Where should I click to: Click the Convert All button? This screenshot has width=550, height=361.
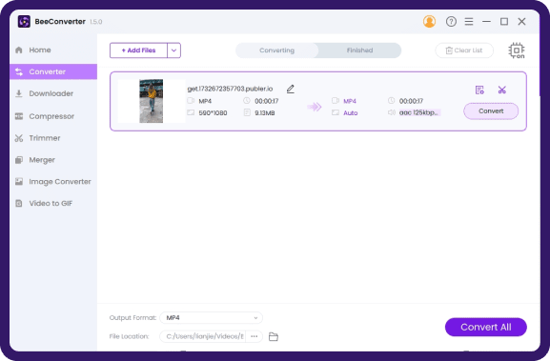click(x=486, y=327)
